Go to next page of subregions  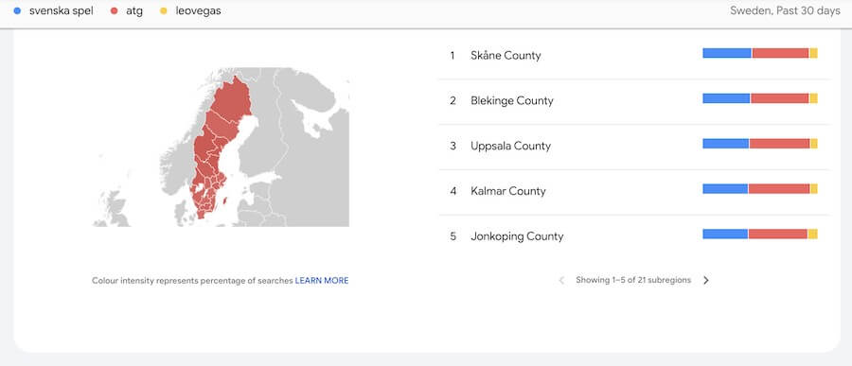[706, 280]
